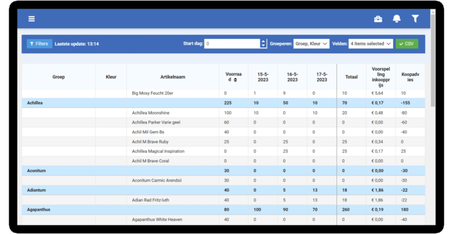This screenshot has height=234, width=453.
Task: Click the vertical scrollbar thumb
Action: click(432, 60)
